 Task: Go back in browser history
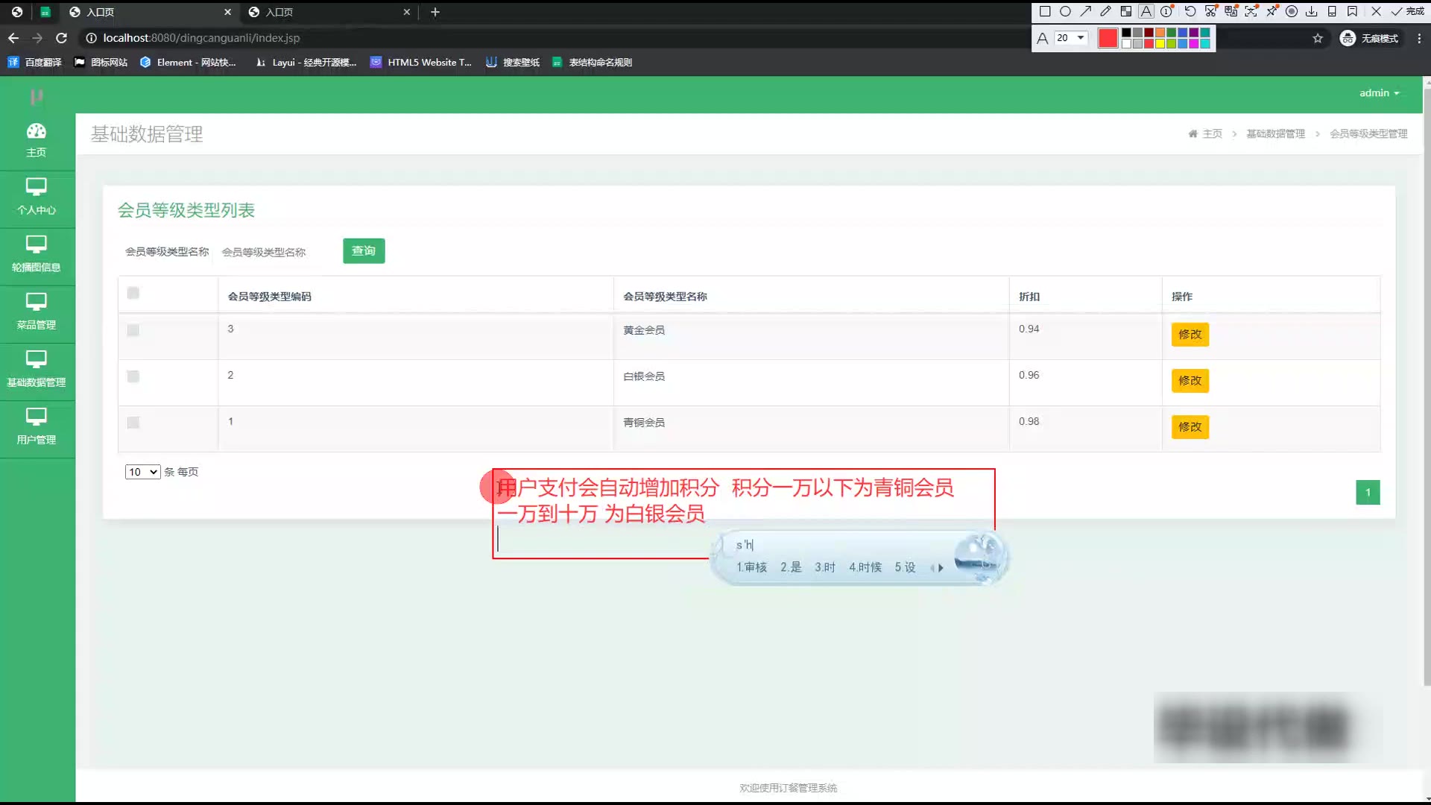coord(13,38)
